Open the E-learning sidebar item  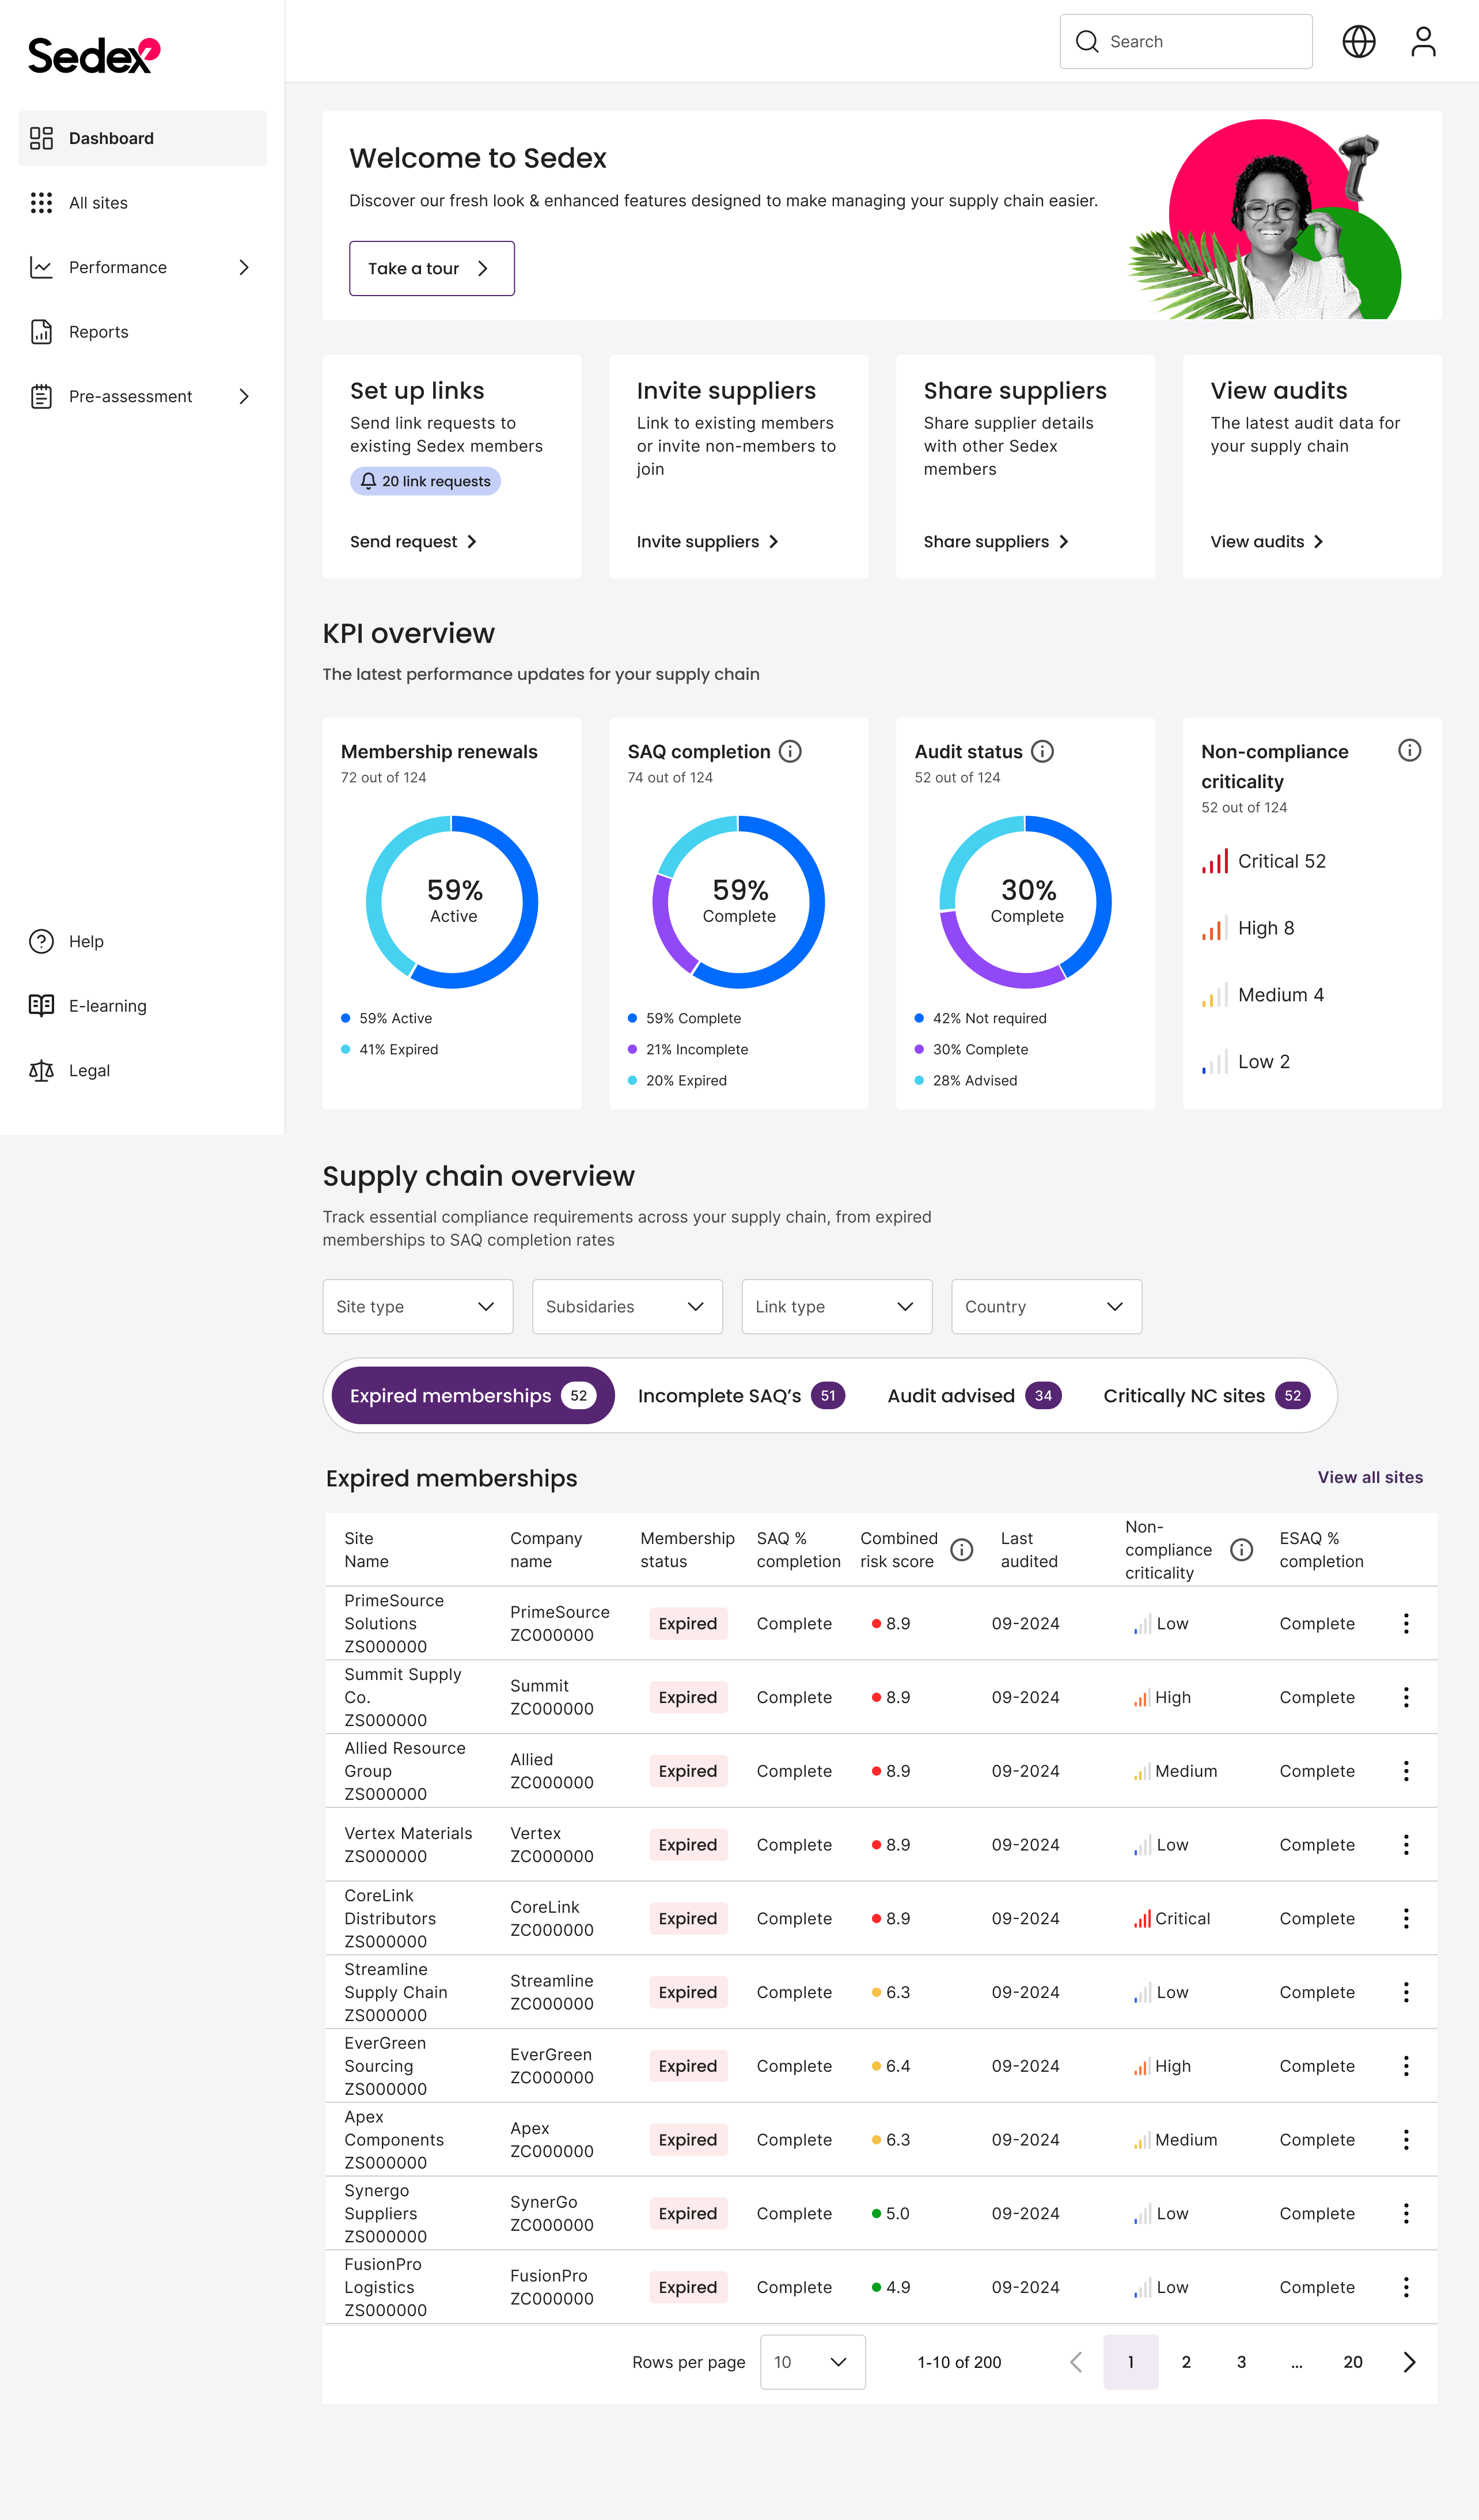pyautogui.click(x=107, y=1006)
